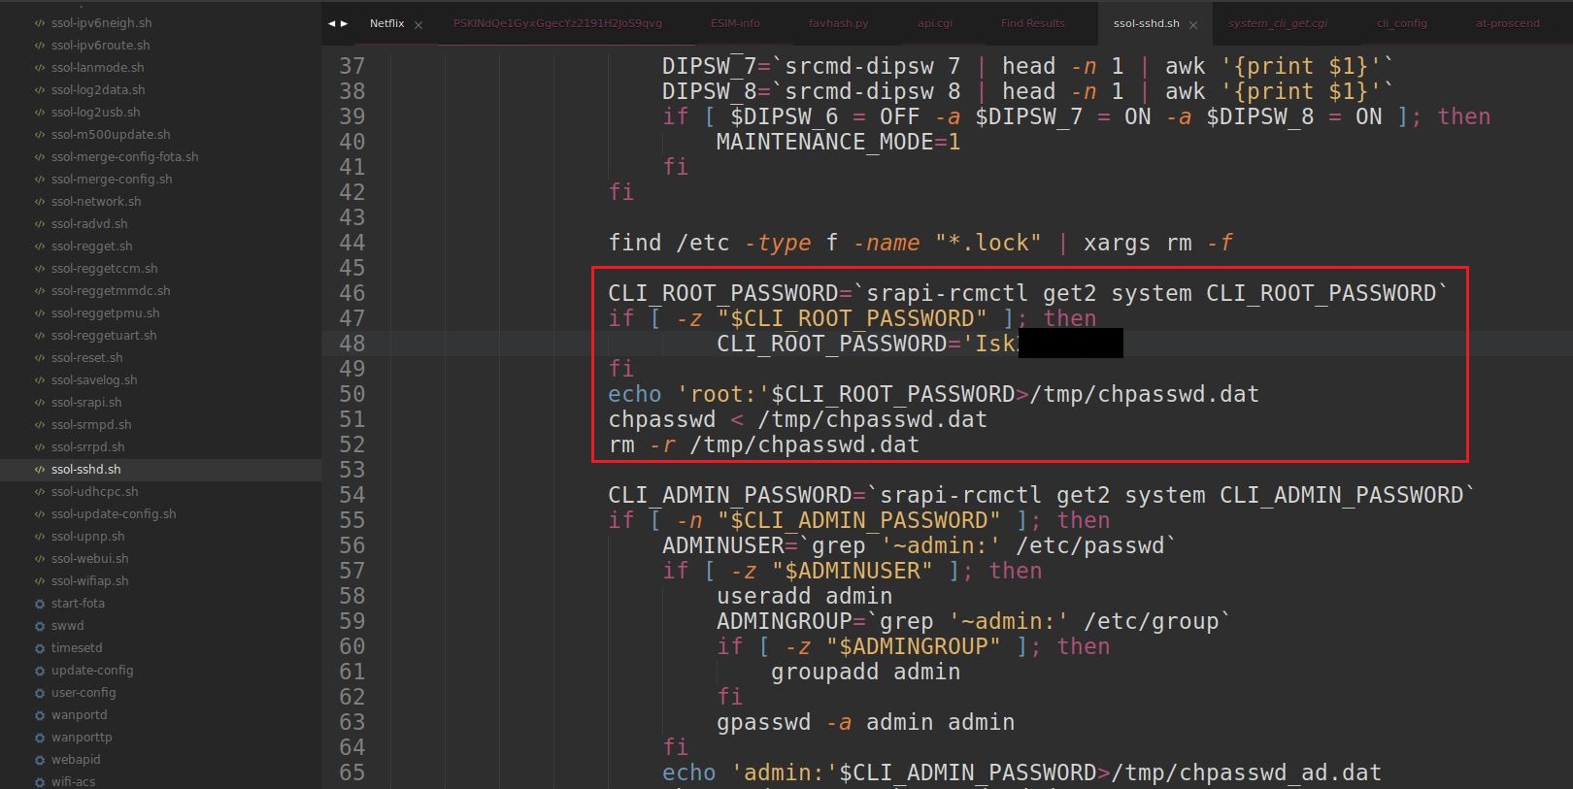Image resolution: width=1573 pixels, height=789 pixels.
Task: Close the Netflix tab
Action: click(x=418, y=25)
